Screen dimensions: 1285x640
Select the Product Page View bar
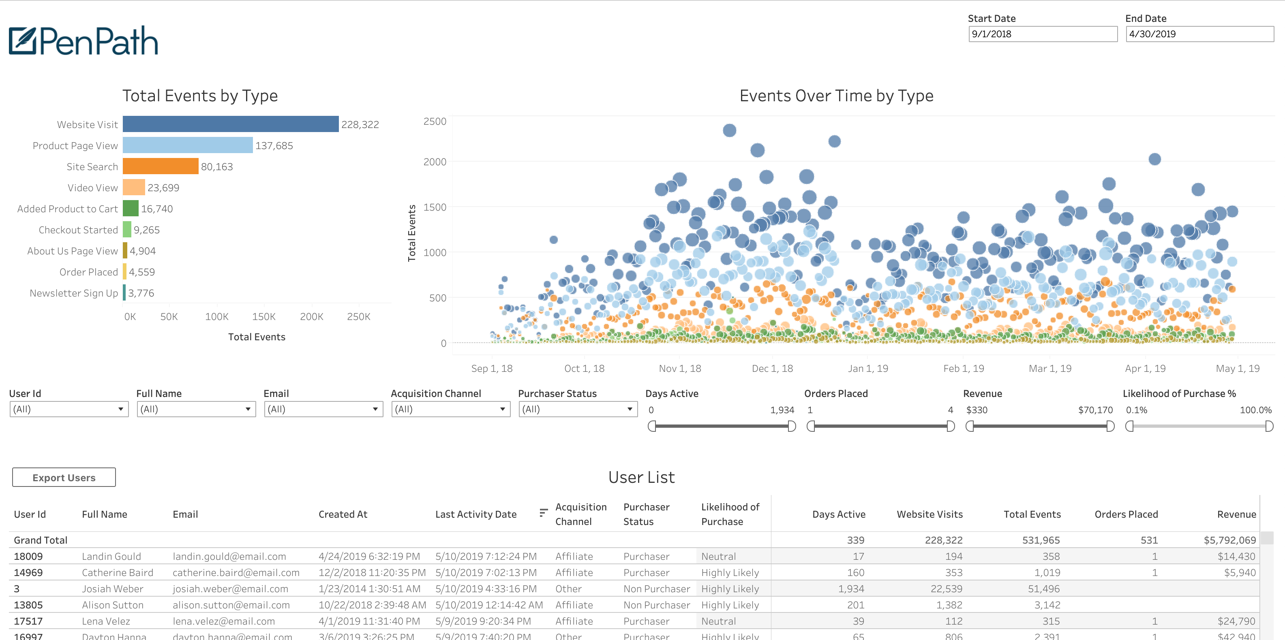click(x=188, y=145)
